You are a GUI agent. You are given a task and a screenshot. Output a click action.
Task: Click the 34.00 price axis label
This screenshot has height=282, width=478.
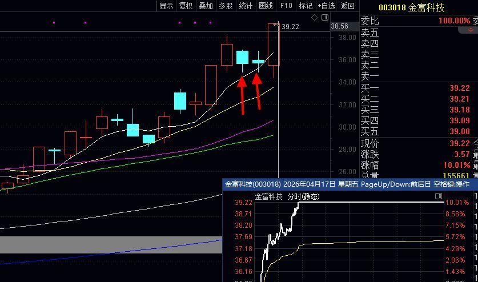tap(348, 82)
